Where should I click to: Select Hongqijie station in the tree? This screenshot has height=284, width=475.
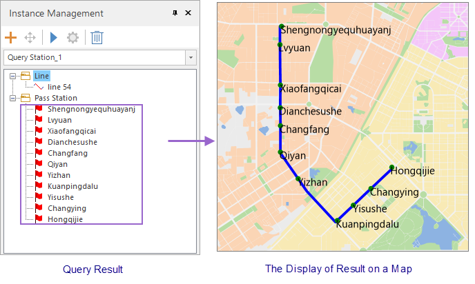pos(65,219)
